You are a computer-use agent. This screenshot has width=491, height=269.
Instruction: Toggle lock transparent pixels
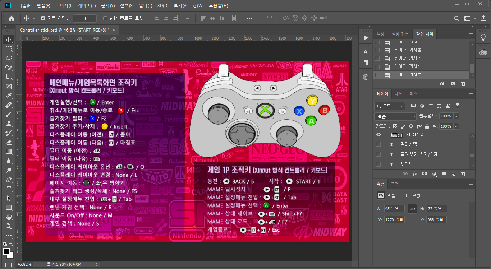click(395, 127)
